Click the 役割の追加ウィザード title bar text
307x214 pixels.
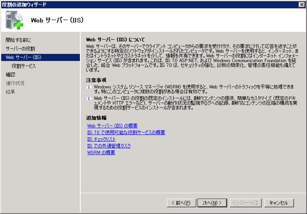(x=24, y=4)
